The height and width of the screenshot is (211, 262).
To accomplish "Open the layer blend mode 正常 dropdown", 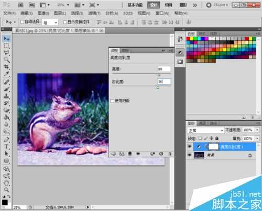I will 205,131.
